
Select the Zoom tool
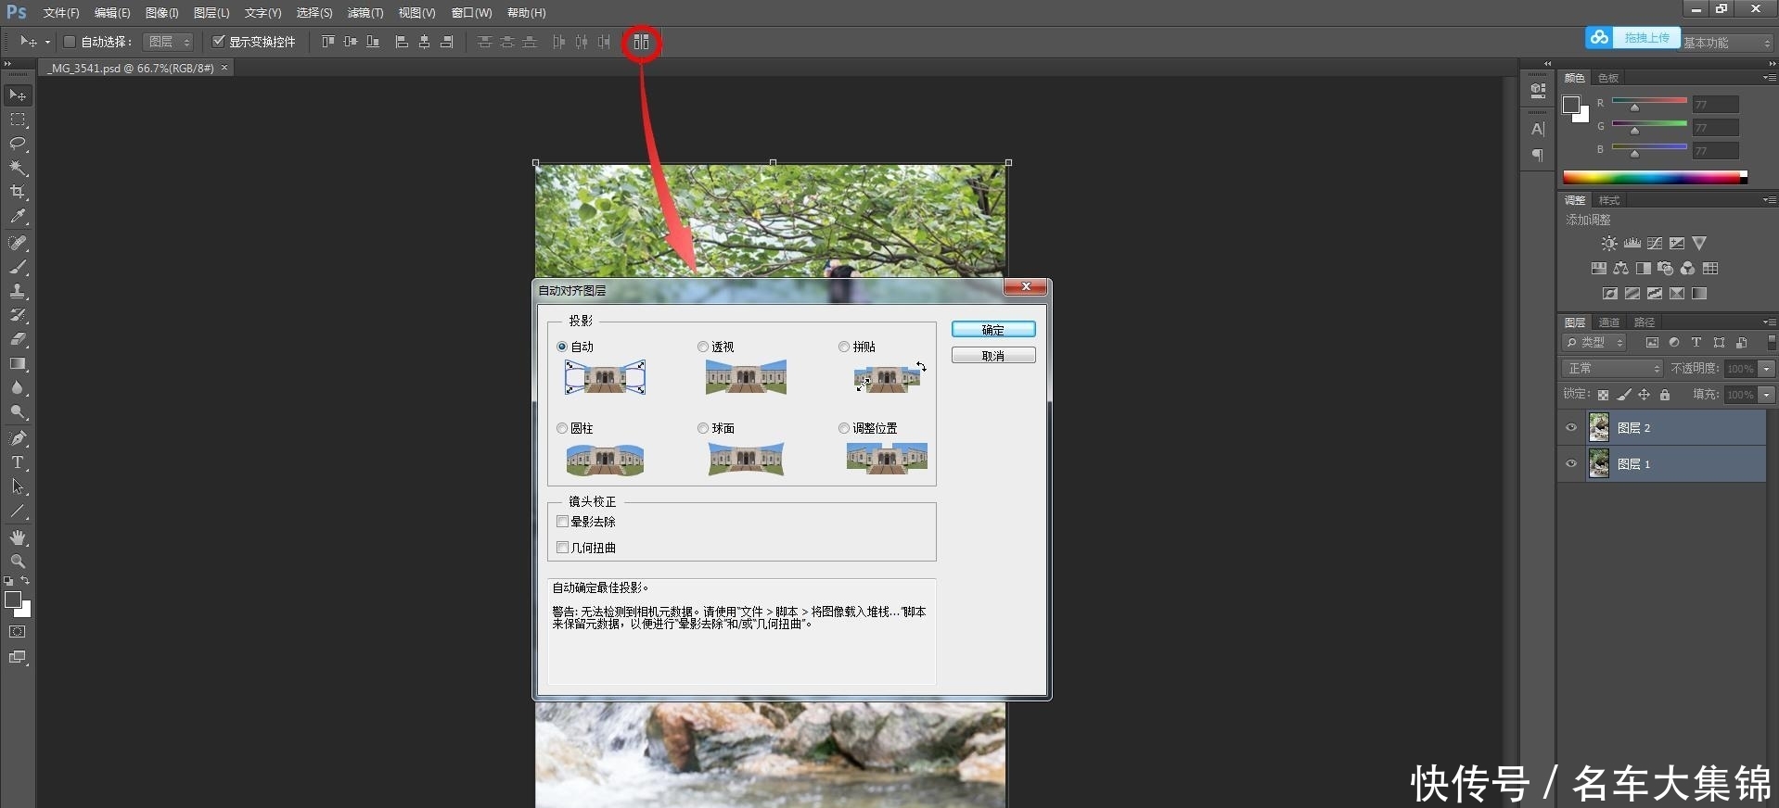click(x=18, y=562)
